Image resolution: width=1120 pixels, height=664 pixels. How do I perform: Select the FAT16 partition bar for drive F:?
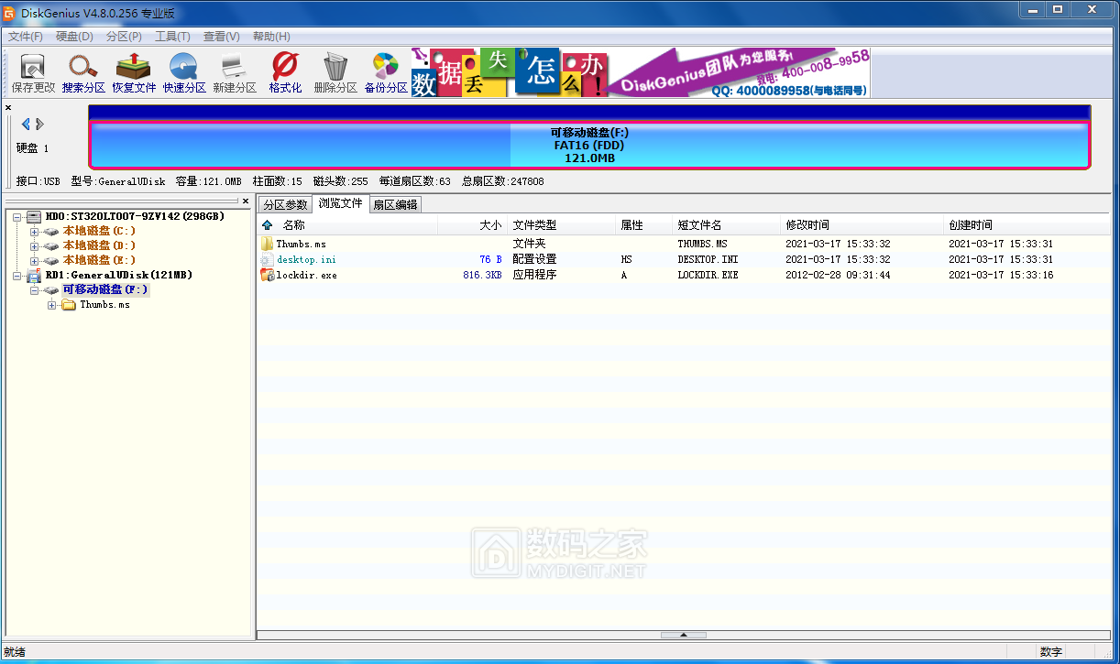(589, 146)
